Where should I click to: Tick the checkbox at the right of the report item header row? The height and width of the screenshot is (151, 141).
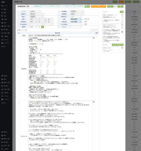97,36
